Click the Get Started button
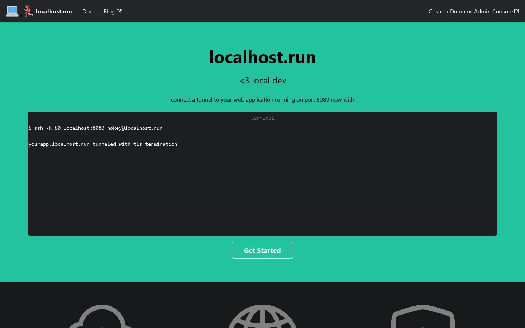The image size is (525, 328). pos(262,250)
